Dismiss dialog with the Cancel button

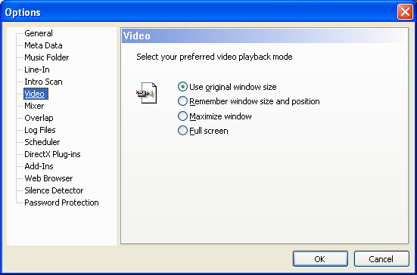(381, 259)
